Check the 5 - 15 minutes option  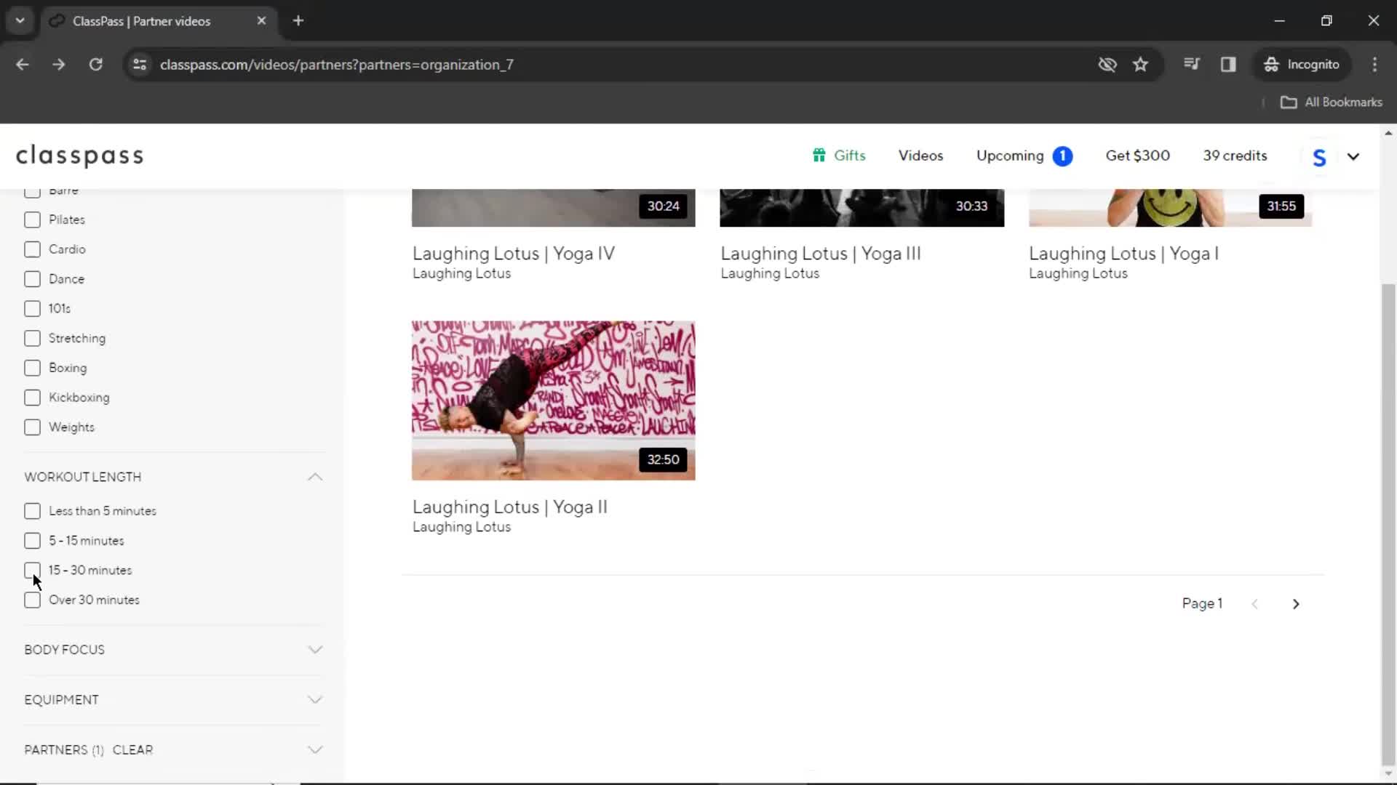tap(32, 541)
